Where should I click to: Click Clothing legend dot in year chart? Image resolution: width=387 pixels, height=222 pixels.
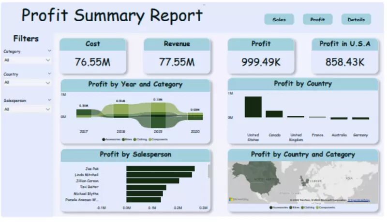point(135,139)
